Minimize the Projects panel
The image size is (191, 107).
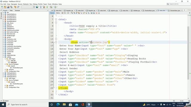[x=48, y=11]
